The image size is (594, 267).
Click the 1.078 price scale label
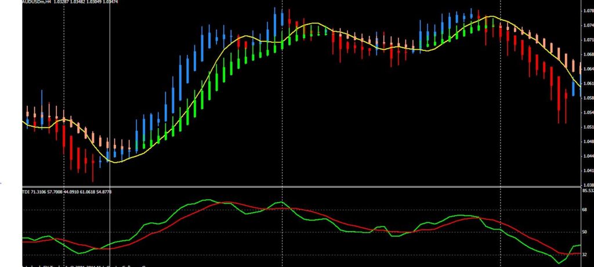(x=588, y=11)
